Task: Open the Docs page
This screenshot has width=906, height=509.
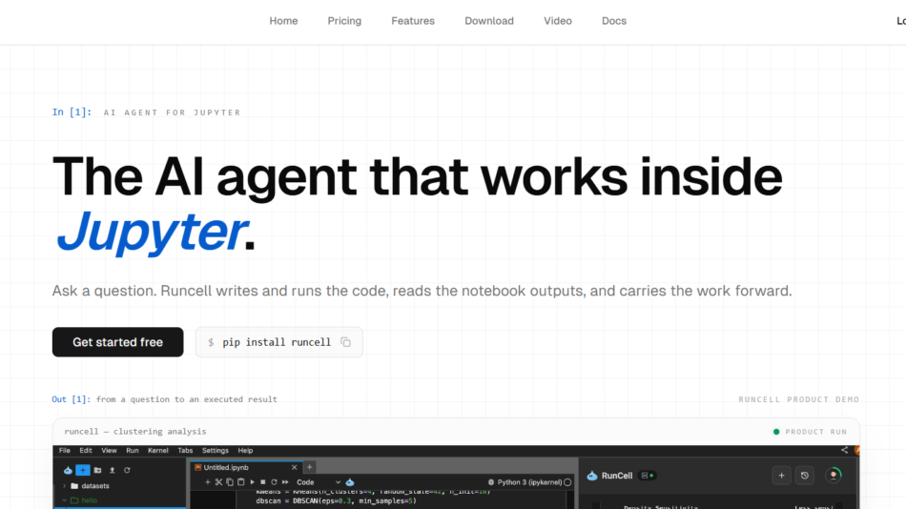Action: (613, 21)
